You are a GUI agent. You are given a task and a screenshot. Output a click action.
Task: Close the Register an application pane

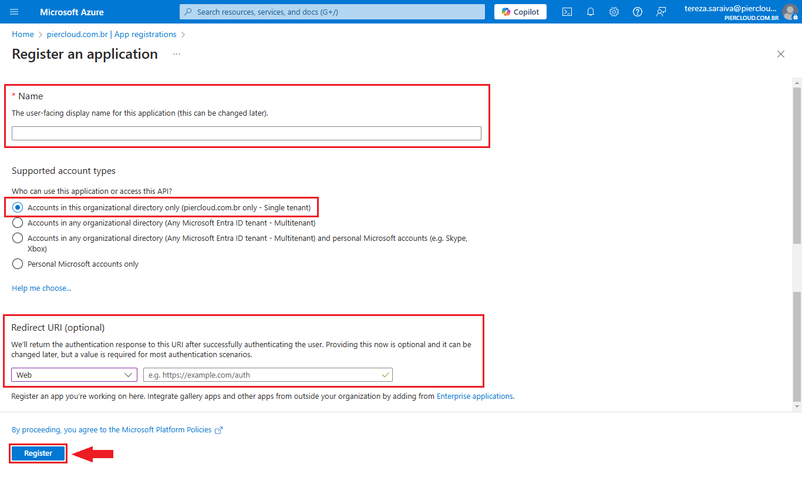[781, 54]
